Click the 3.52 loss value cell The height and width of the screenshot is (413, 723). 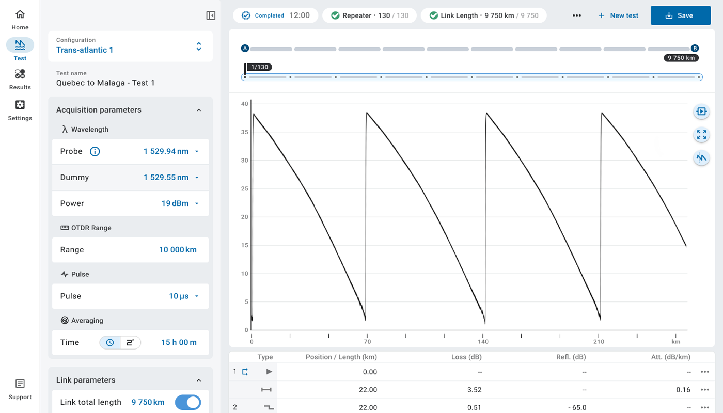[474, 390]
